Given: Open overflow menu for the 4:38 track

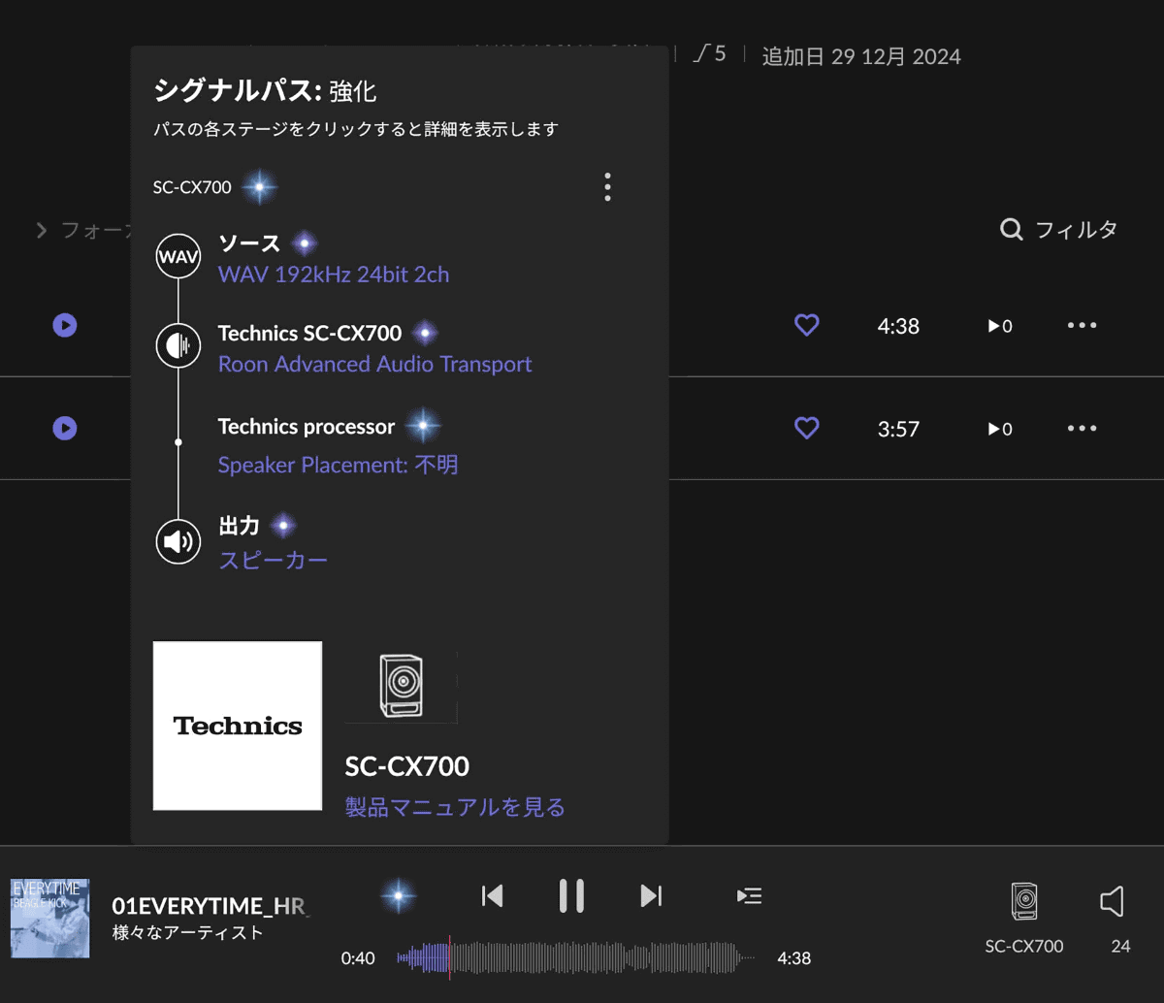Looking at the screenshot, I should (x=1082, y=325).
